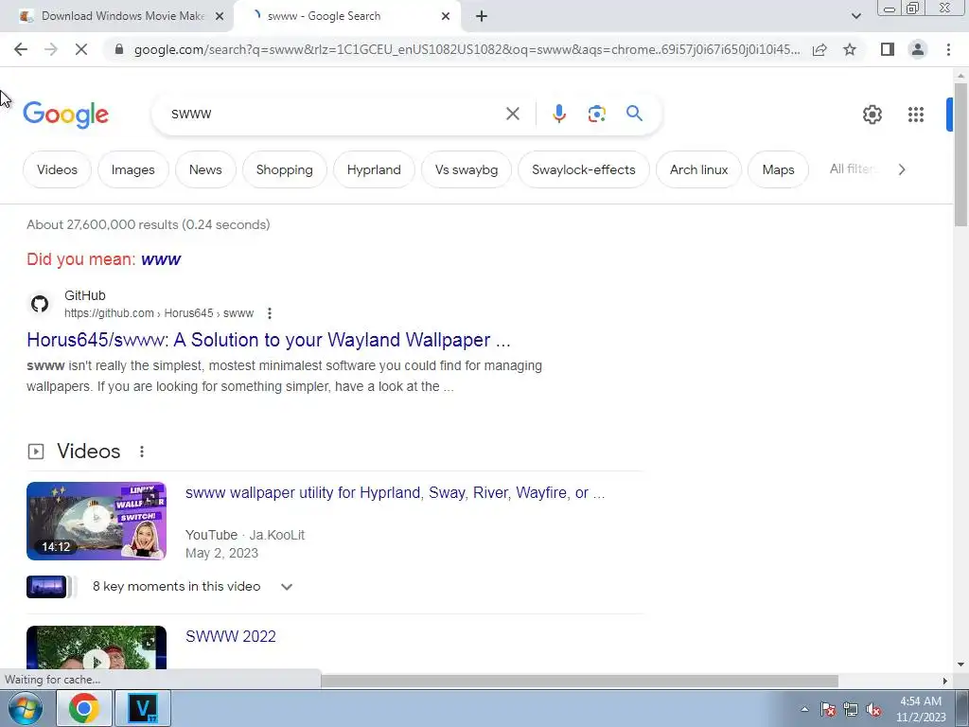View site information lock icon
Viewport: 969px width, 727px height.
(119, 49)
